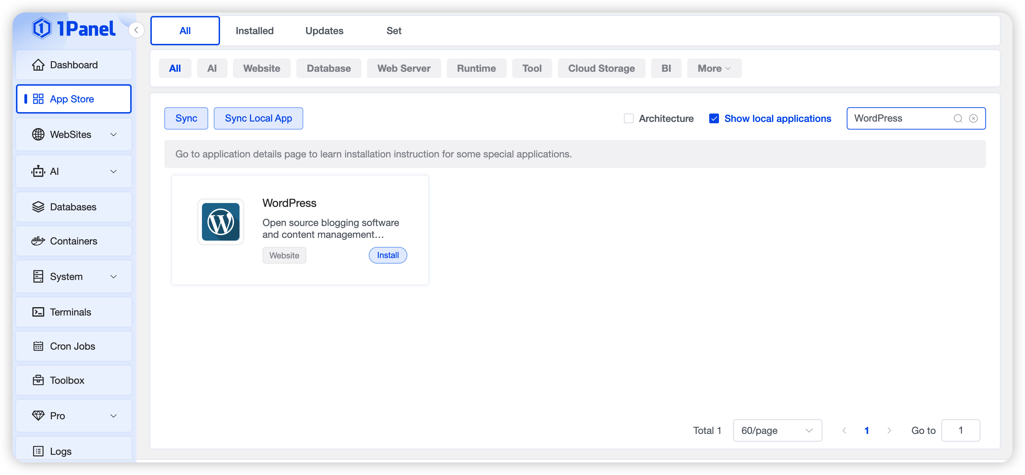Click the Toolbox briefcase icon
The height and width of the screenshot is (475, 1025).
pyautogui.click(x=38, y=380)
